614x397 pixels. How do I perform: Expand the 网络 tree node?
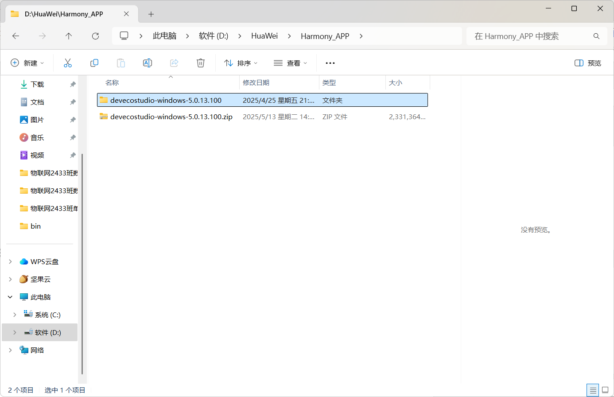click(10, 350)
